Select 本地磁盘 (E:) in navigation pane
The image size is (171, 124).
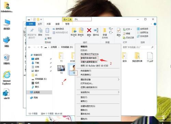tap(39, 79)
